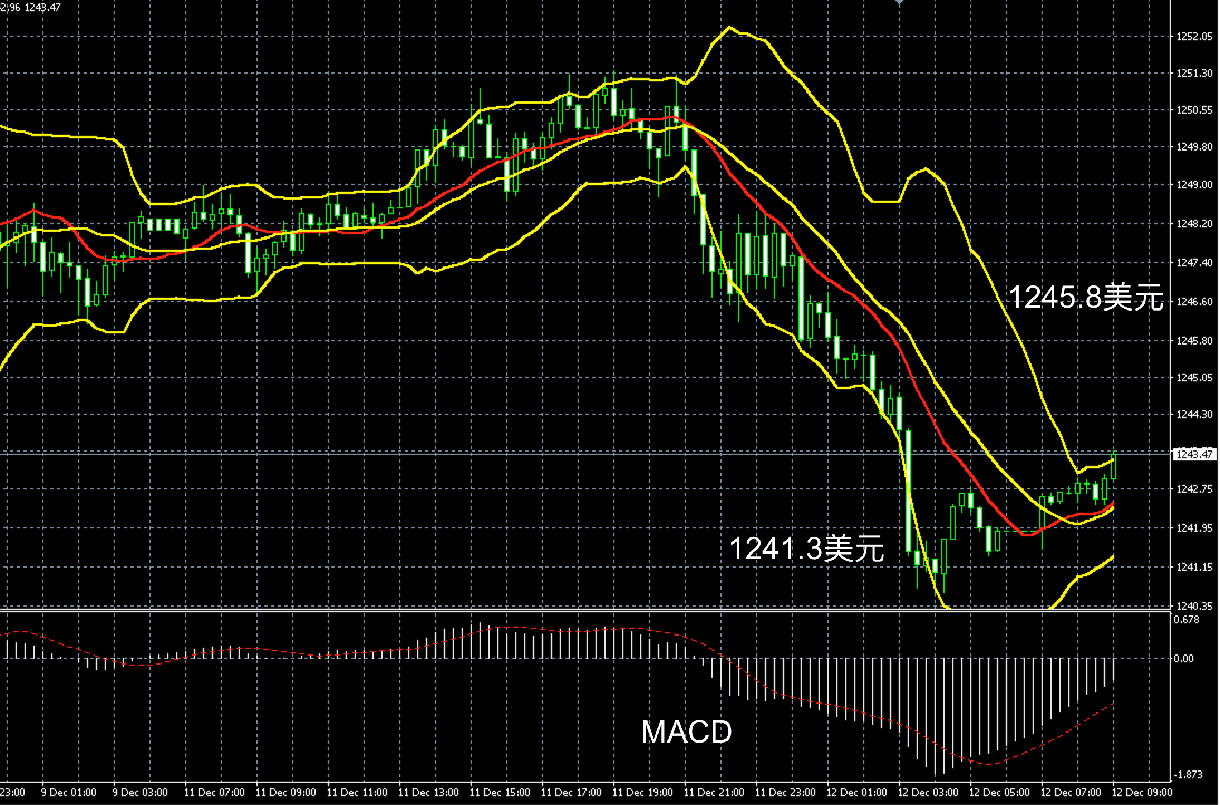1220x805 pixels.
Task: Click the 12 Dec 09:00 time label
Action: click(x=1142, y=792)
